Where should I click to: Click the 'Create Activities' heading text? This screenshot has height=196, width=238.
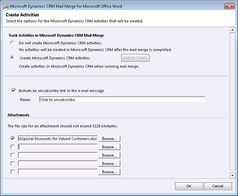23,15
